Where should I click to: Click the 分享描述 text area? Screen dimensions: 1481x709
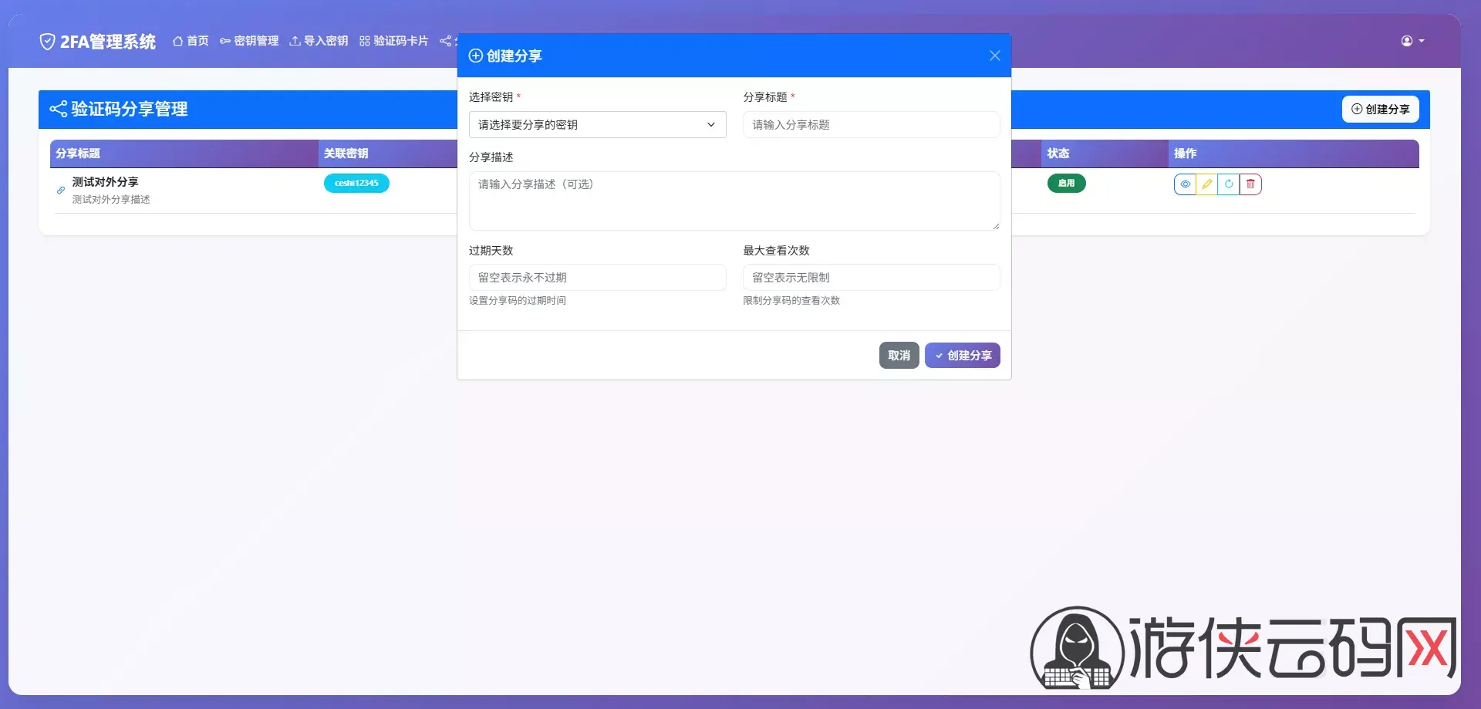click(734, 201)
